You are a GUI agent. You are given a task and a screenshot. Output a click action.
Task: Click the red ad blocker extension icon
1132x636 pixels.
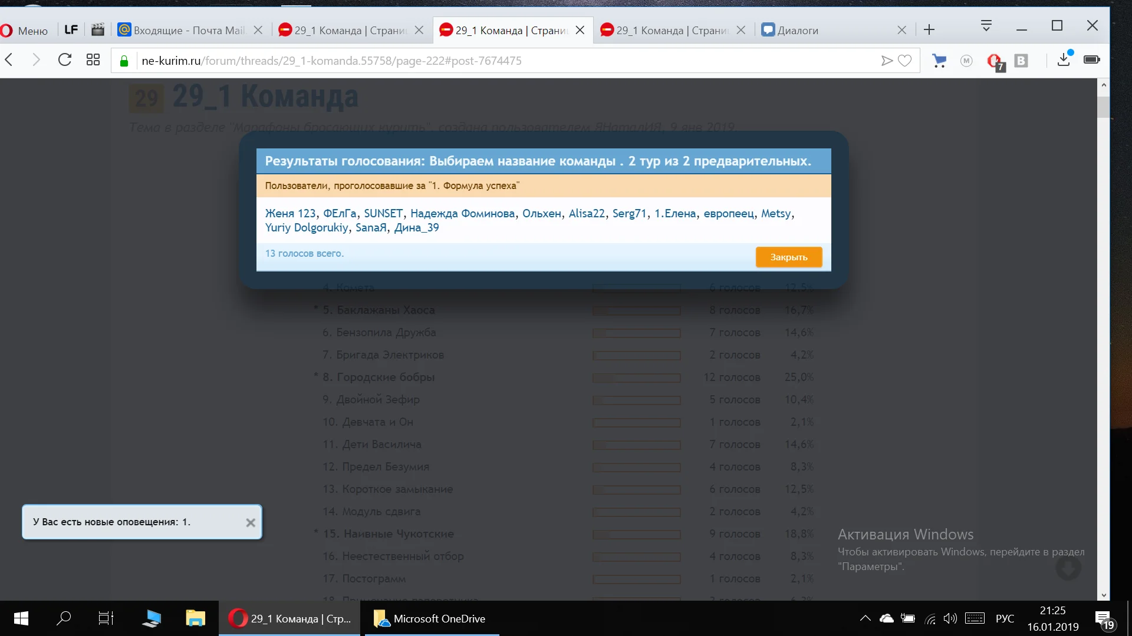coord(994,61)
